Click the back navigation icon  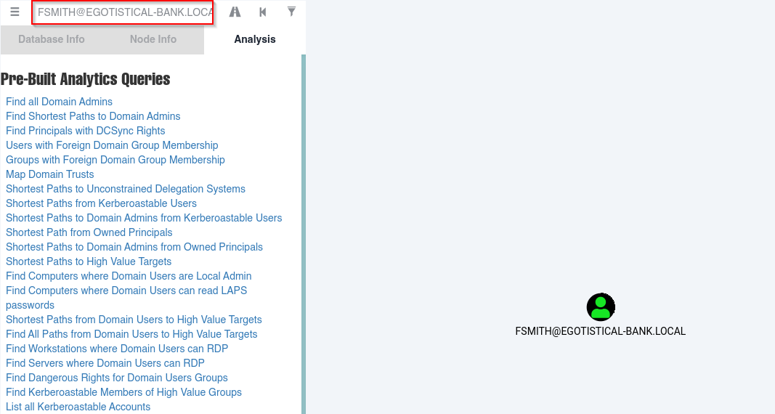[x=263, y=12]
